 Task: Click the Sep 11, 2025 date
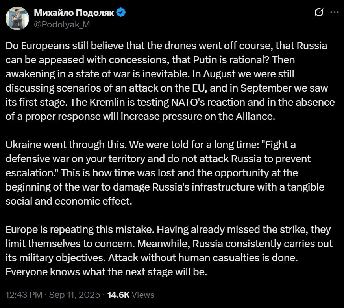[x=78, y=295]
